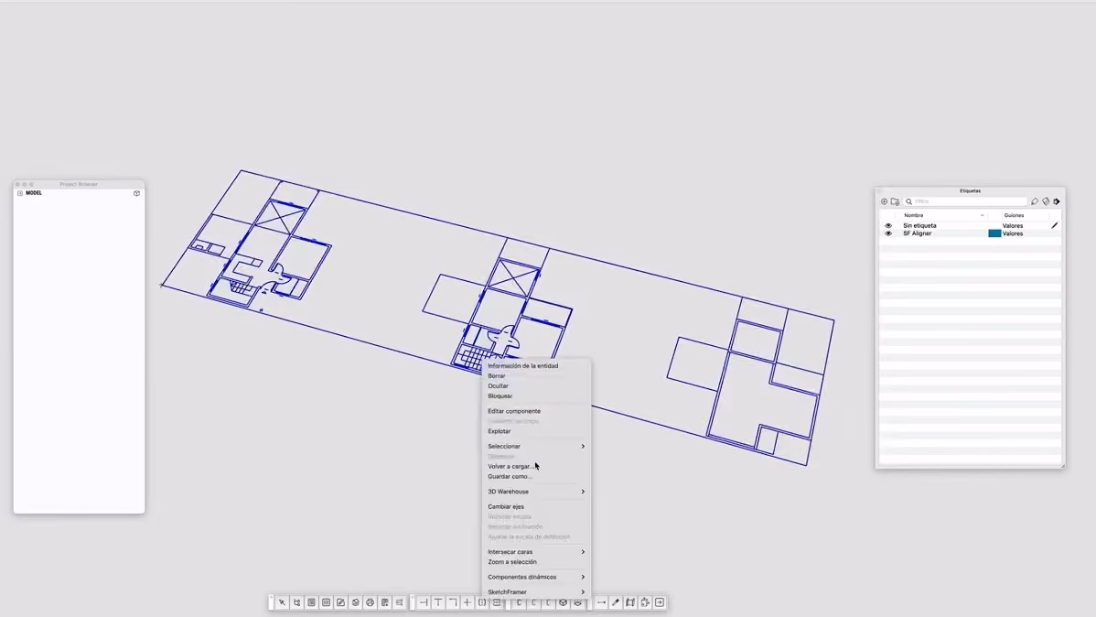Click the bracketed split icon in bottom toolbar

(482, 602)
